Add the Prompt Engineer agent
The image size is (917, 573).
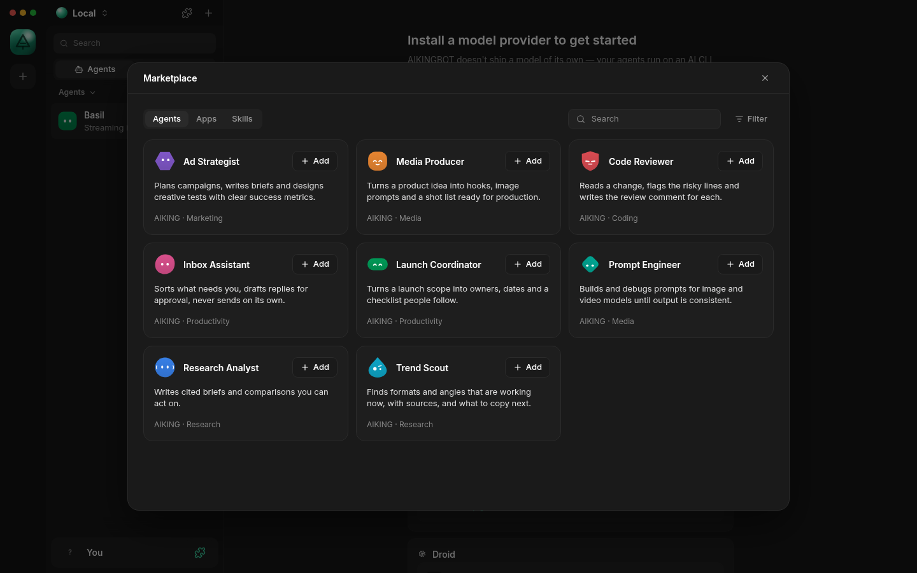tap(741, 264)
